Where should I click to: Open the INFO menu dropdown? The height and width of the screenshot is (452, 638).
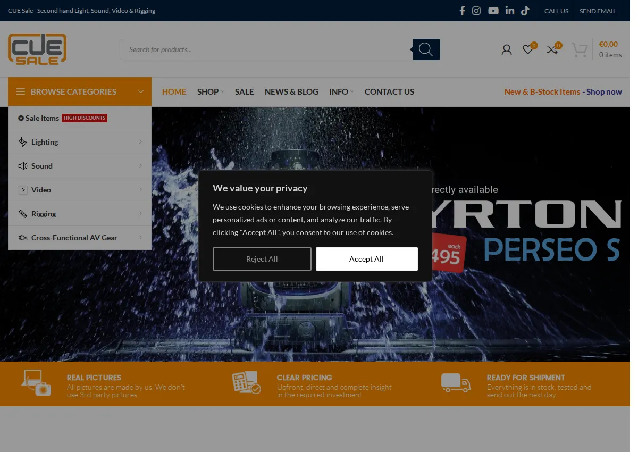(341, 91)
